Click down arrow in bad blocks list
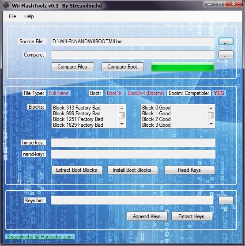245x246 pixels. pos(122,124)
